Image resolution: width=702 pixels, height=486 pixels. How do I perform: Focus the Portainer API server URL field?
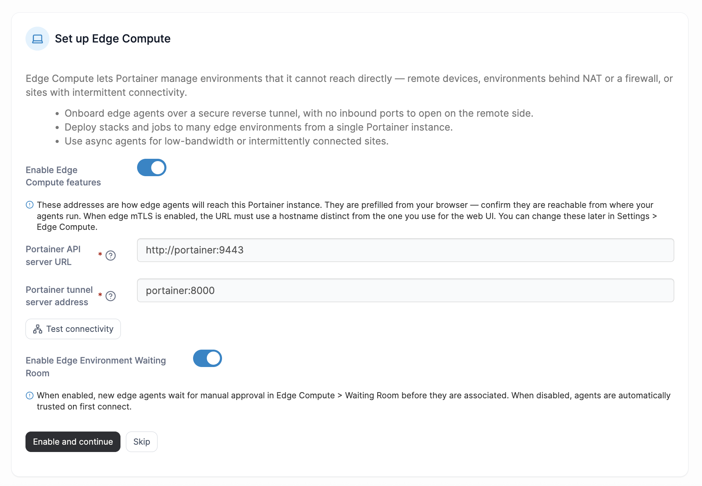coord(405,250)
